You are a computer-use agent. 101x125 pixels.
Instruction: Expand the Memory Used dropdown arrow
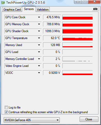(x=39, y=45)
